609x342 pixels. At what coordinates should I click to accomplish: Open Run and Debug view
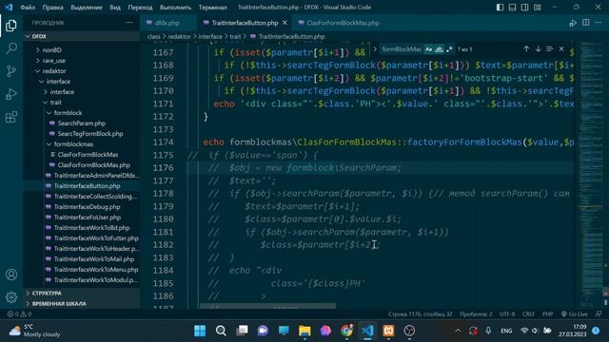tap(11, 94)
